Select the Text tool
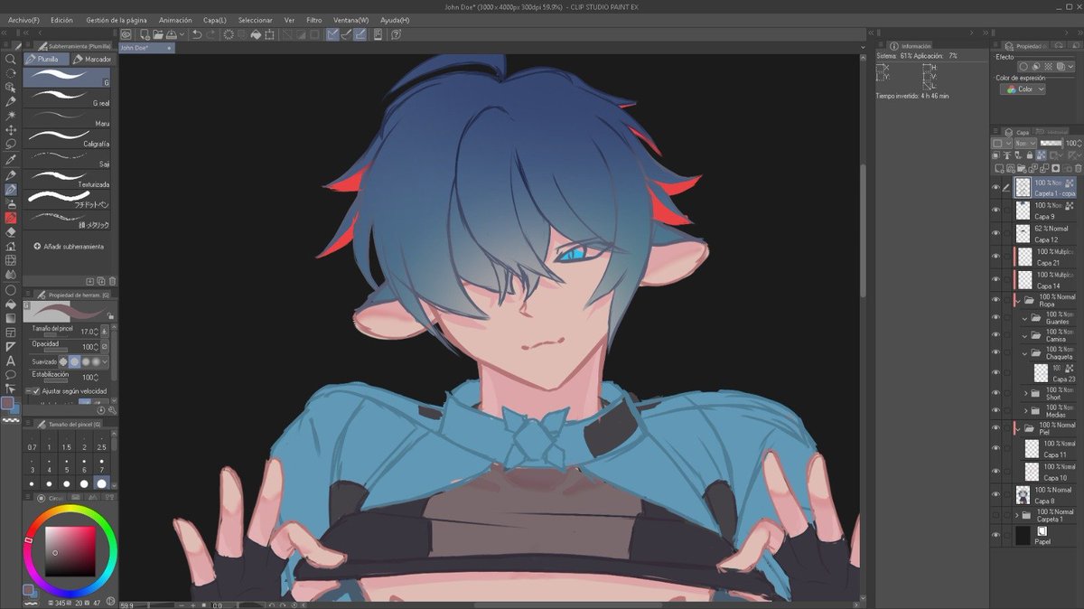The image size is (1084, 609). point(11,361)
